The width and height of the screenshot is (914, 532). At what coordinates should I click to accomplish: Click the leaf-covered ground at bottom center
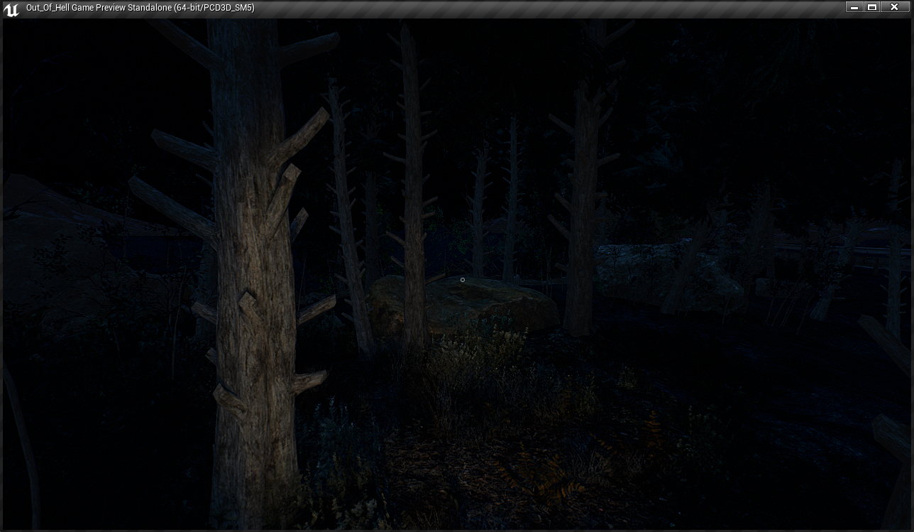(440, 483)
